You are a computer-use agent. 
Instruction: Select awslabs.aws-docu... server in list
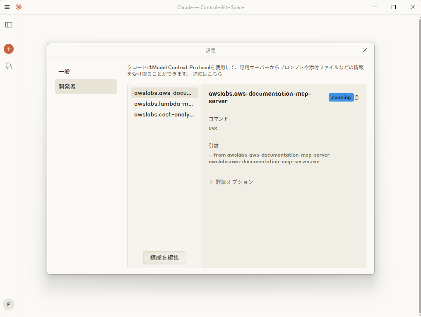pos(164,93)
